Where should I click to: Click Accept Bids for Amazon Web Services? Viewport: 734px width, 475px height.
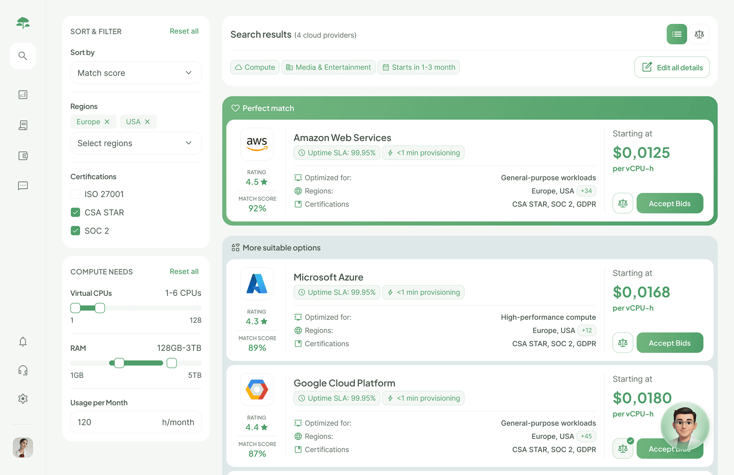pyautogui.click(x=669, y=203)
